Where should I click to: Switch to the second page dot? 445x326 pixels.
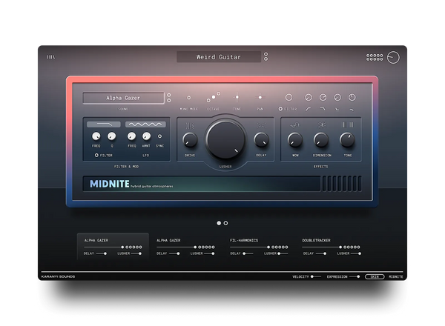pos(225,223)
